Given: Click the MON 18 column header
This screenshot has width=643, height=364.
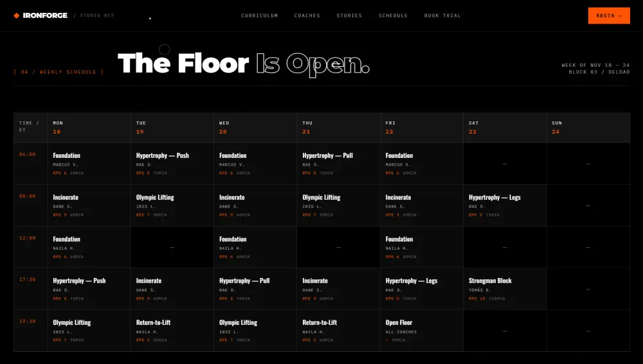Looking at the screenshot, I should tap(89, 127).
